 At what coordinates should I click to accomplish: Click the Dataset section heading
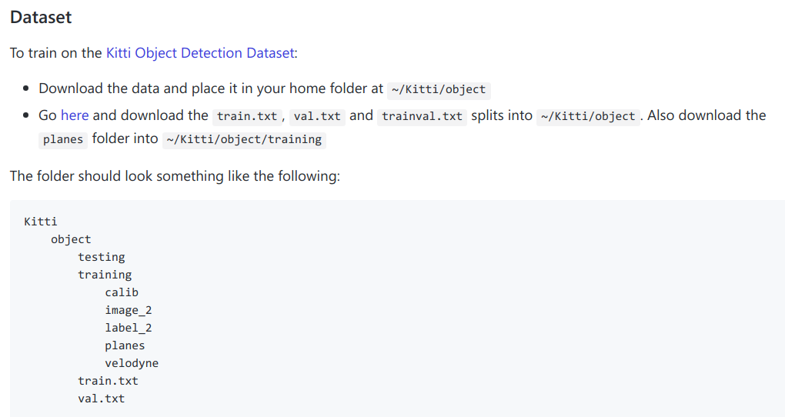41,18
